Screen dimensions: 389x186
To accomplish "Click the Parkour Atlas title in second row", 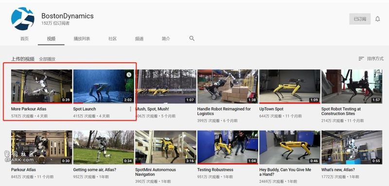I will tap(23, 169).
